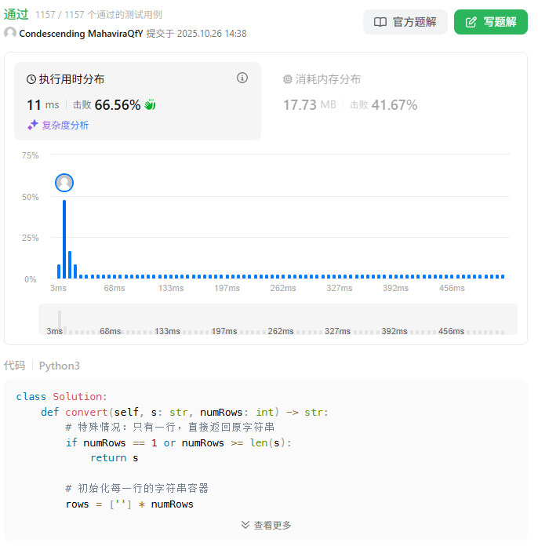
Task: Open the 复杂度分析 link
Action: [65, 125]
